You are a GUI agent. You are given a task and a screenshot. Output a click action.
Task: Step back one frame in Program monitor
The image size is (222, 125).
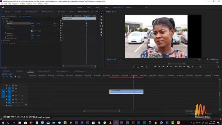tap(159, 67)
